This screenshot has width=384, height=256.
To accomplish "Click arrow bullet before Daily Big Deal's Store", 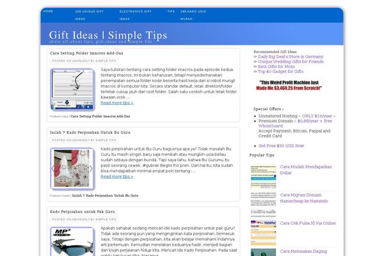I will click(255, 57).
